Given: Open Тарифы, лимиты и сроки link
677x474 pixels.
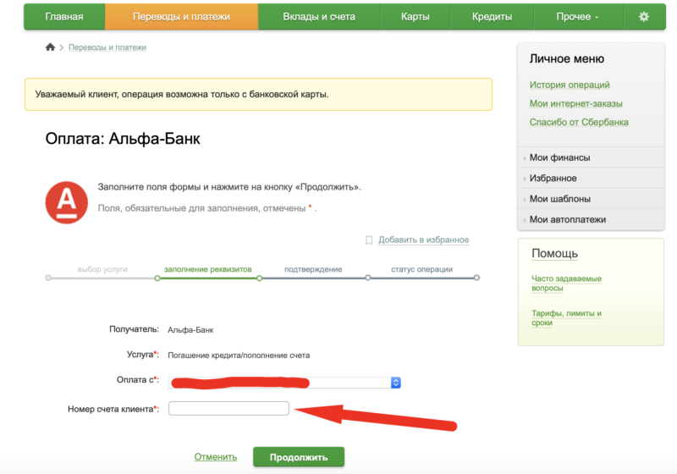Looking at the screenshot, I should pyautogui.click(x=566, y=317).
